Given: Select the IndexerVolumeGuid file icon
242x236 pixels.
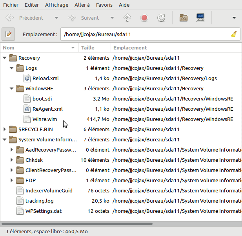Looking at the screenshot, I should pos(20,190).
